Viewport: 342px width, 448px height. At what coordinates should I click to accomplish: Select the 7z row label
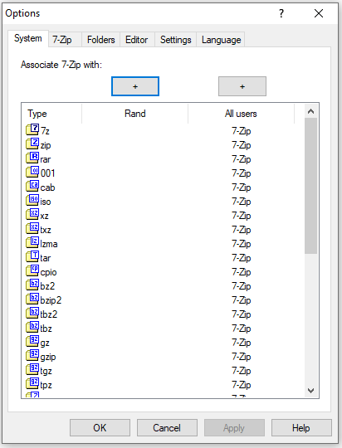45,131
